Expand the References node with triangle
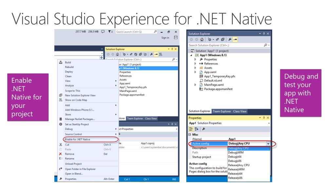Screen dimensions: 335x188 click(x=195, y=63)
